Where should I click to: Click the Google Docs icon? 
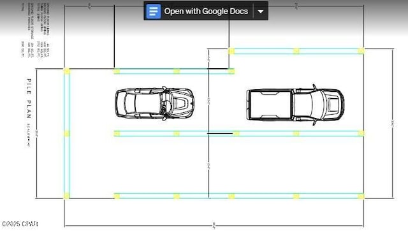[x=153, y=11]
